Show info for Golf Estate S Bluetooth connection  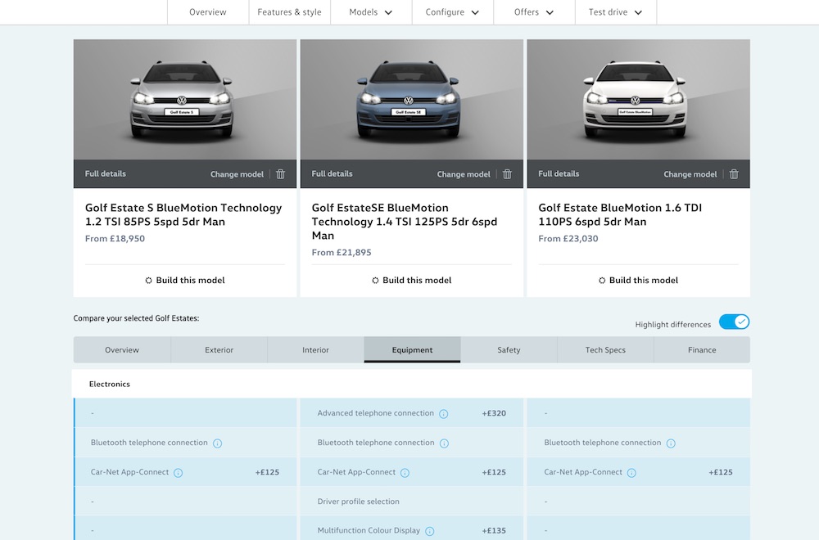(217, 443)
